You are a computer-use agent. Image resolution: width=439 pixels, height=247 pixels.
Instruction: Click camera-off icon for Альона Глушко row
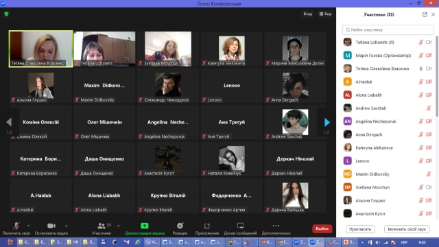pos(429,200)
